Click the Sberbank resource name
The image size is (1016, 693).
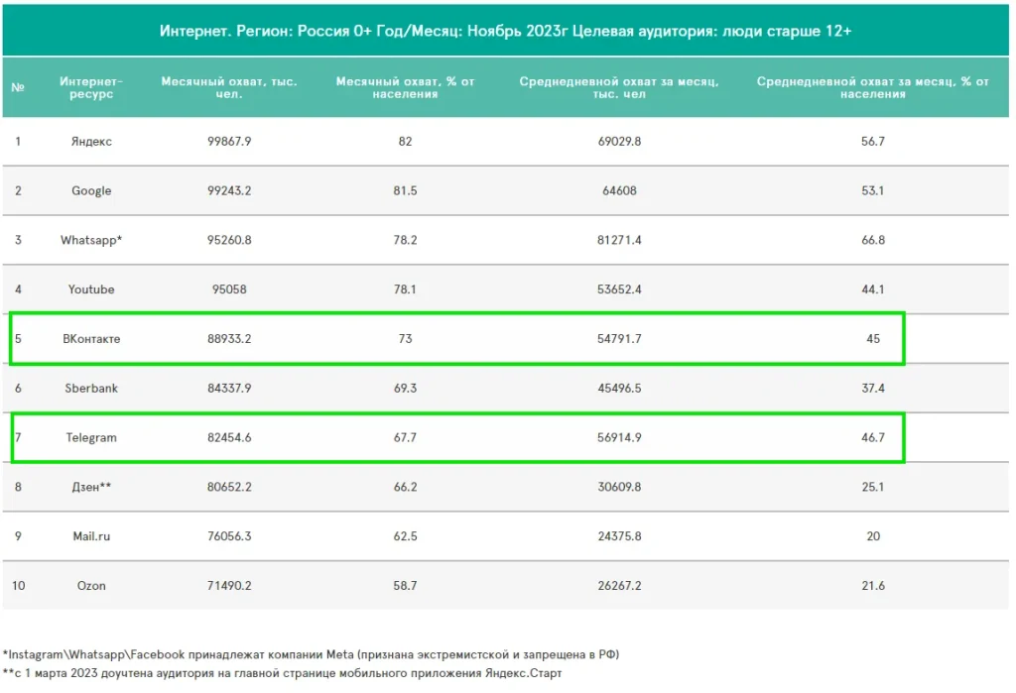pyautogui.click(x=91, y=388)
